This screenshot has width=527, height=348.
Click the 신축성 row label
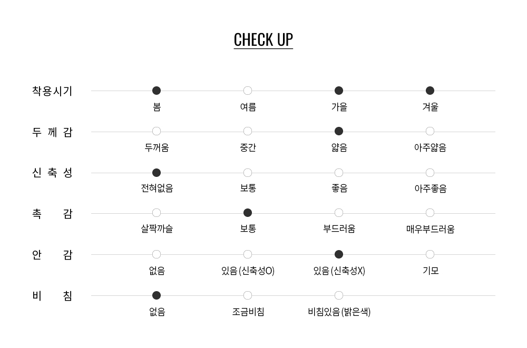(52, 173)
